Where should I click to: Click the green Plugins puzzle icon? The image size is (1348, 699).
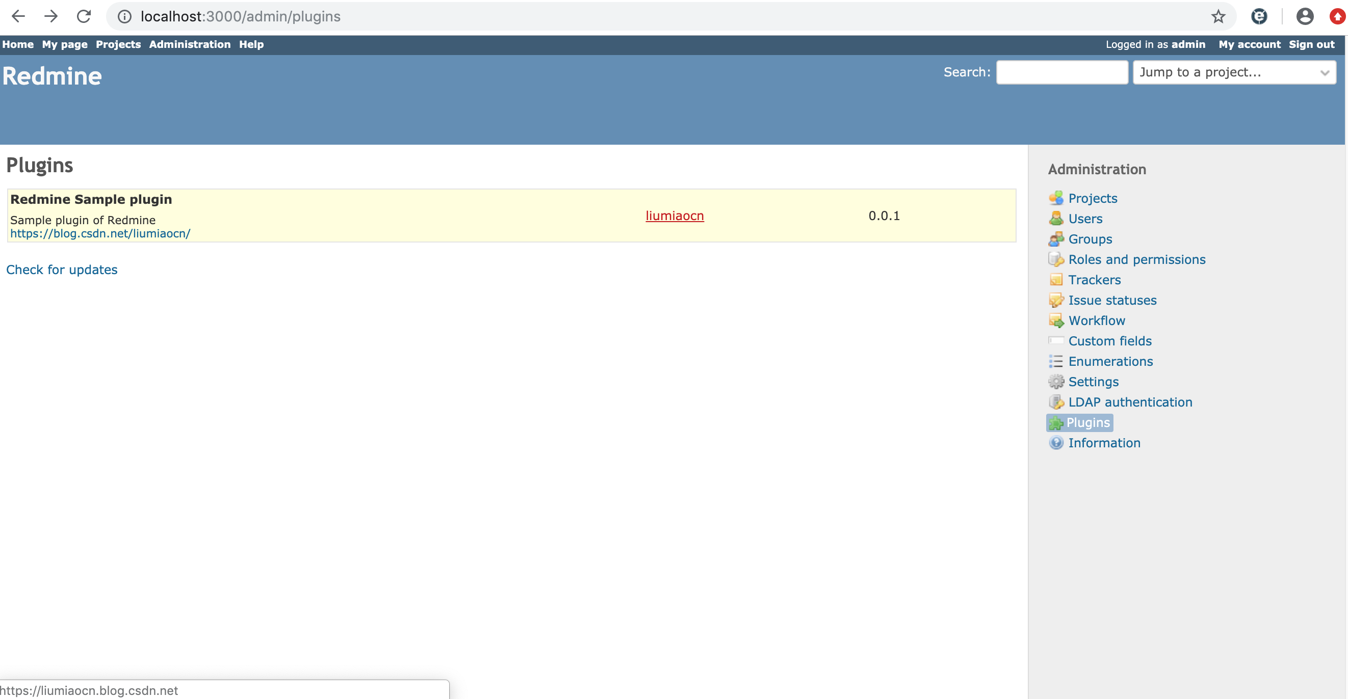pos(1055,422)
